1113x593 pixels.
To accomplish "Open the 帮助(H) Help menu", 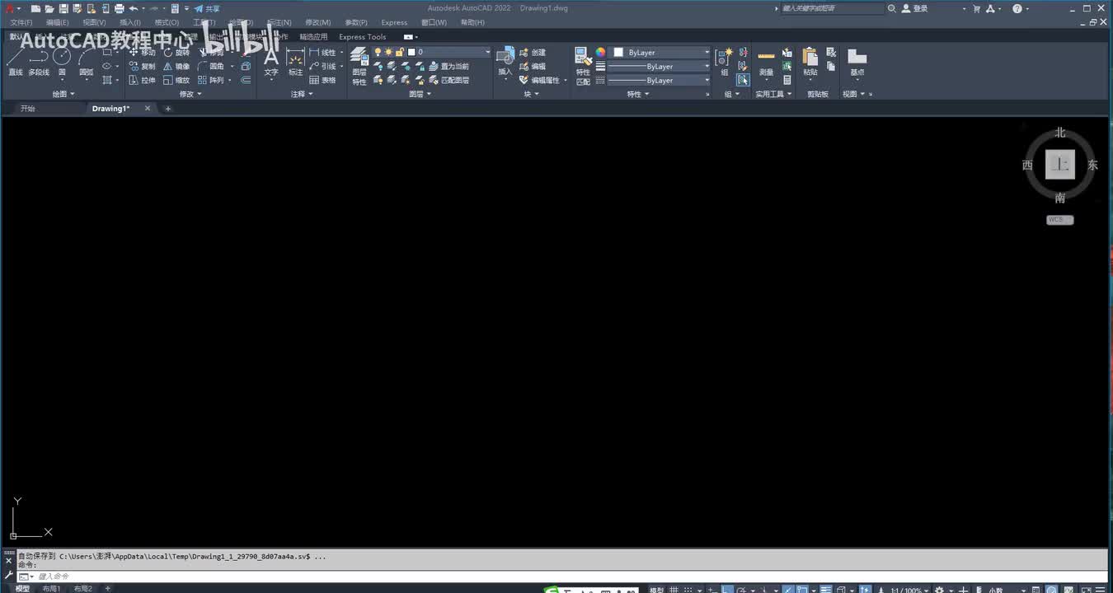I will coord(472,22).
